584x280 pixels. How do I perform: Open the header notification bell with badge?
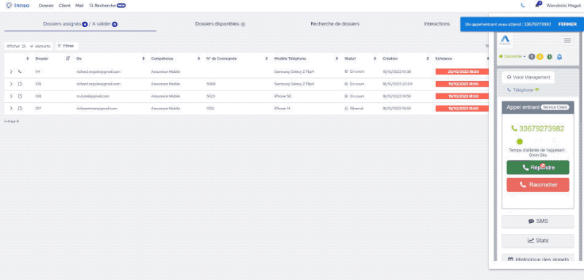pos(538,5)
